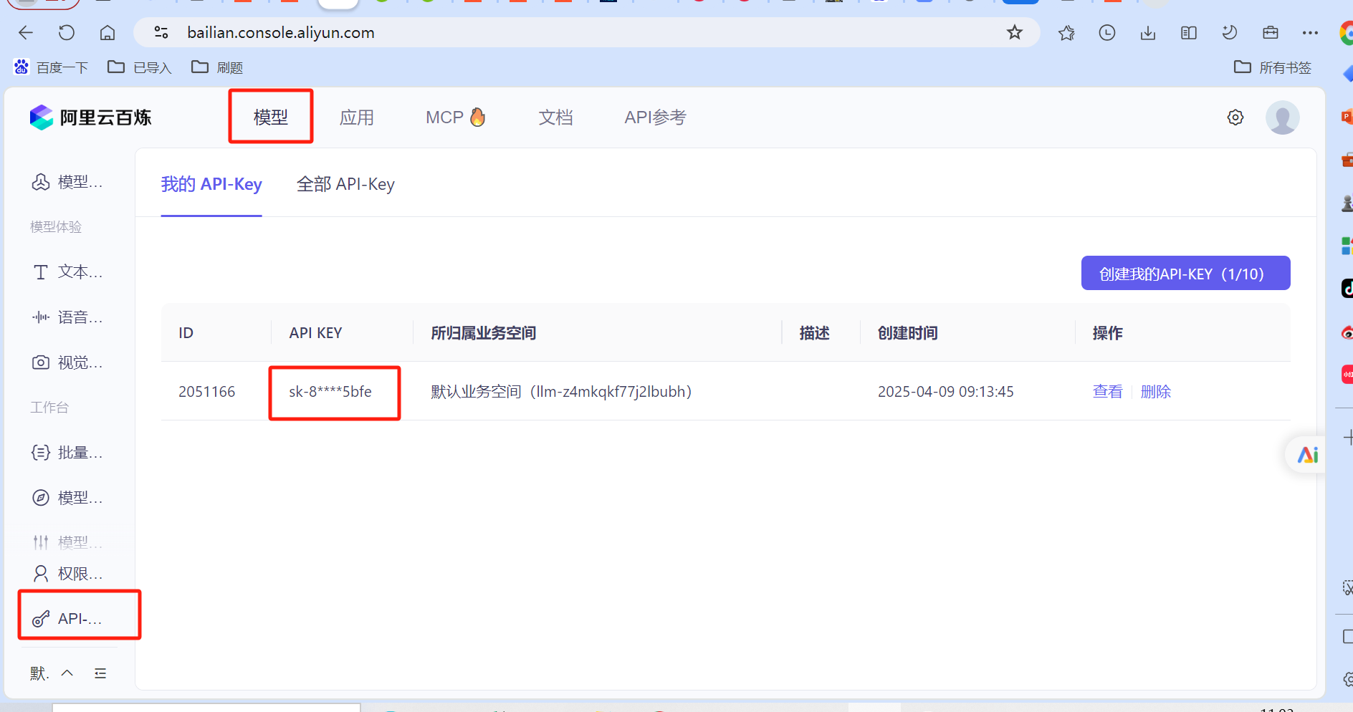Go back with the browser back arrow
The width and height of the screenshot is (1353, 712).
click(x=26, y=32)
